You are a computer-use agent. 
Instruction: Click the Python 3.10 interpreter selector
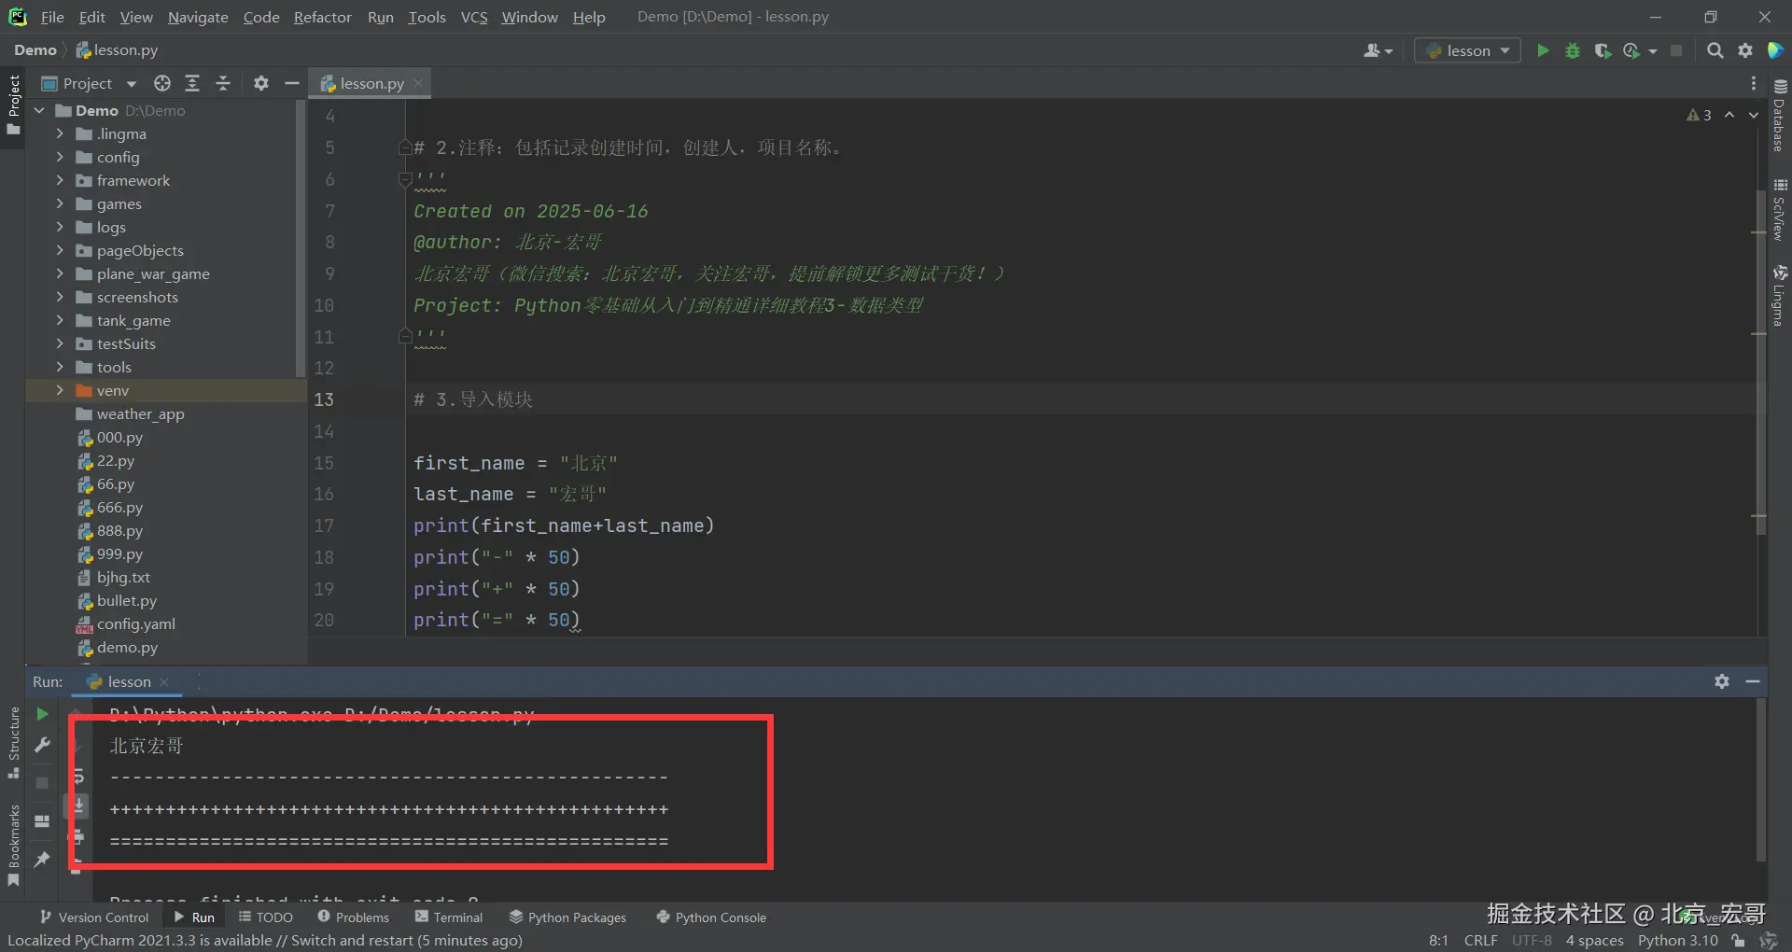pos(1677,940)
